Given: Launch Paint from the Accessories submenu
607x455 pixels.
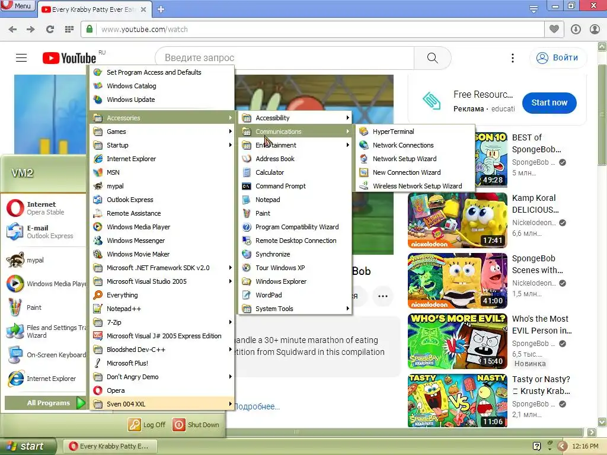Looking at the screenshot, I should (295, 213).
